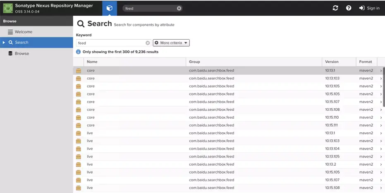Click the Browse cube icon in header
385x193 pixels.
click(x=109, y=8)
